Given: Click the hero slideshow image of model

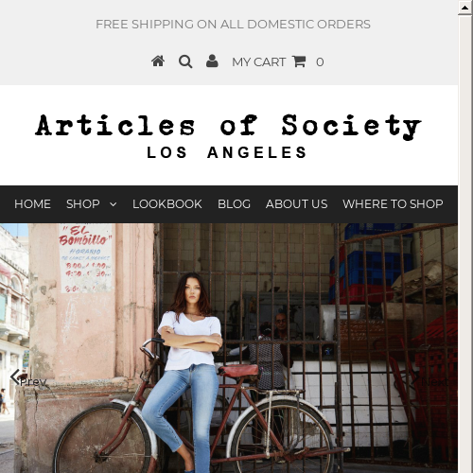Looking at the screenshot, I should tap(229, 348).
